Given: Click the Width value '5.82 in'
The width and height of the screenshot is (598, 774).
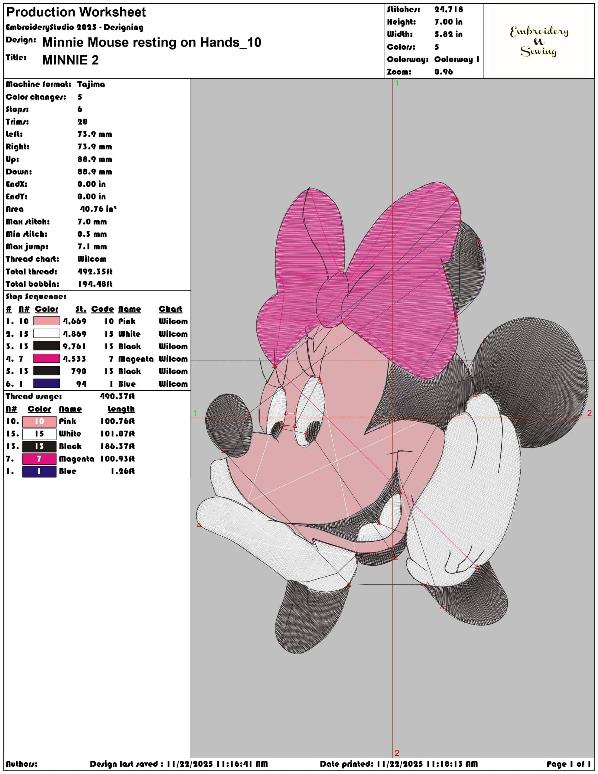Looking at the screenshot, I should [x=448, y=34].
